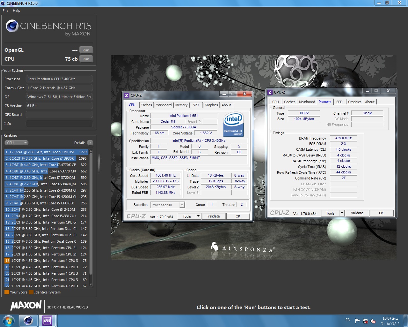This screenshot has width=408, height=327.
Task: Click CPU-Z title bar icon of CPU window
Action: coord(127,95)
